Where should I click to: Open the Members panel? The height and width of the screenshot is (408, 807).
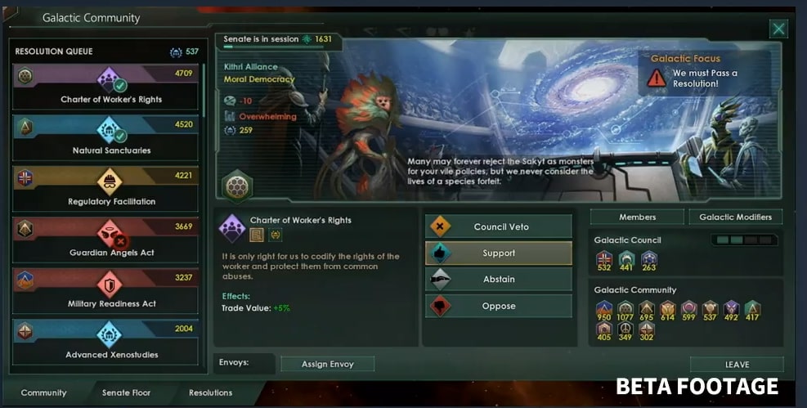tap(637, 217)
